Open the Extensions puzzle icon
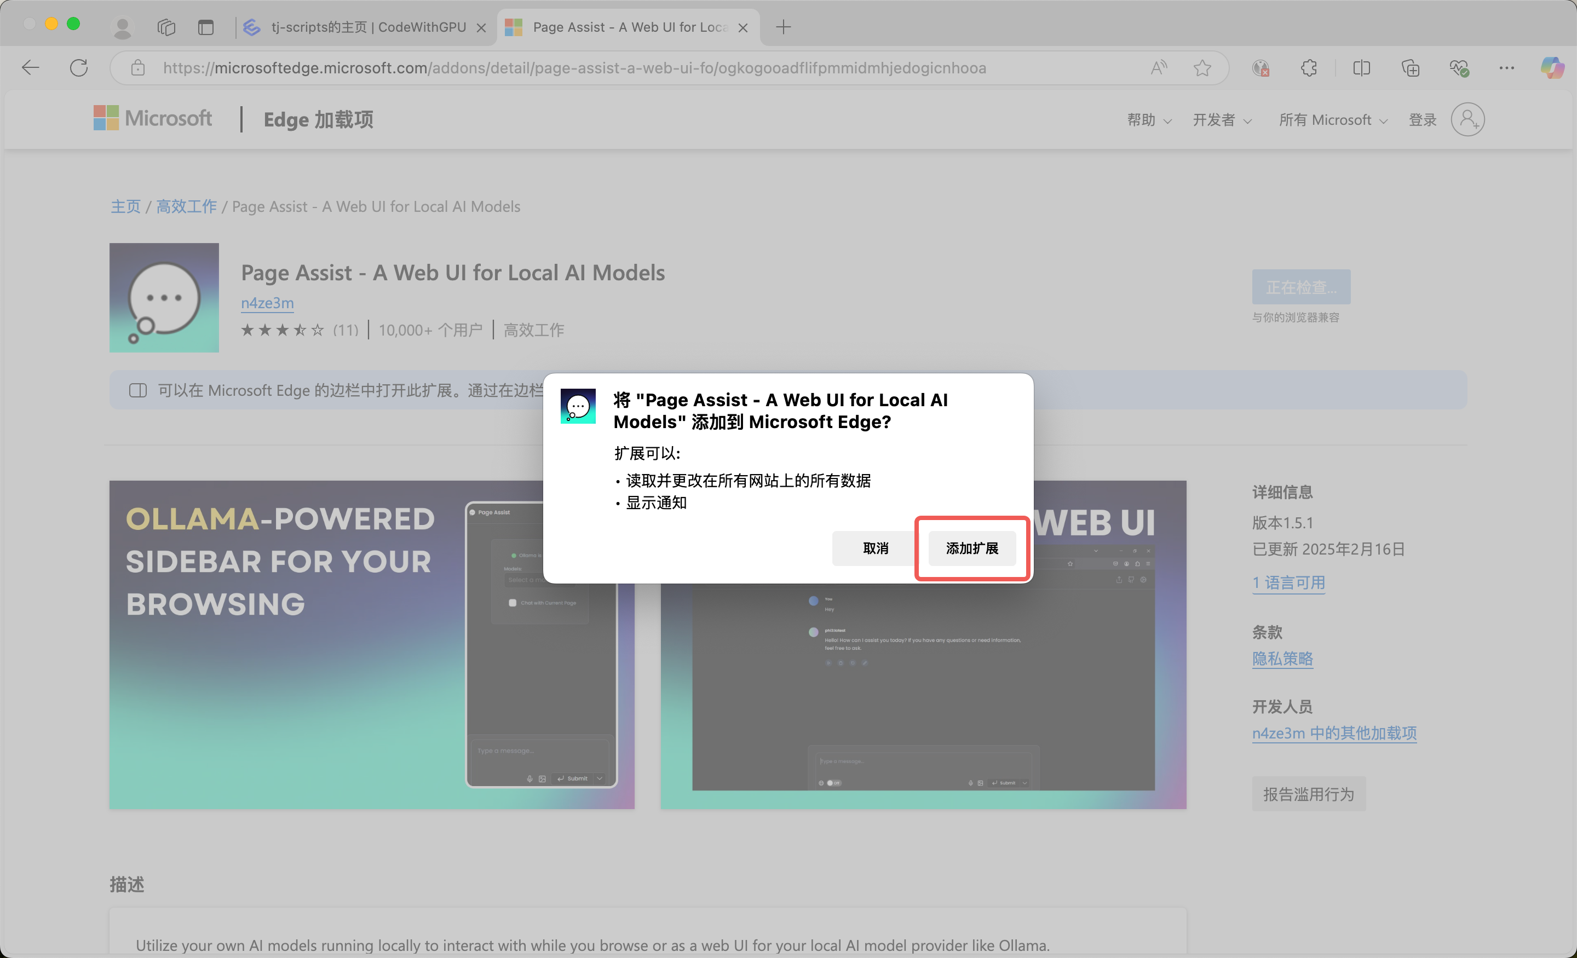This screenshot has height=958, width=1577. [x=1309, y=68]
